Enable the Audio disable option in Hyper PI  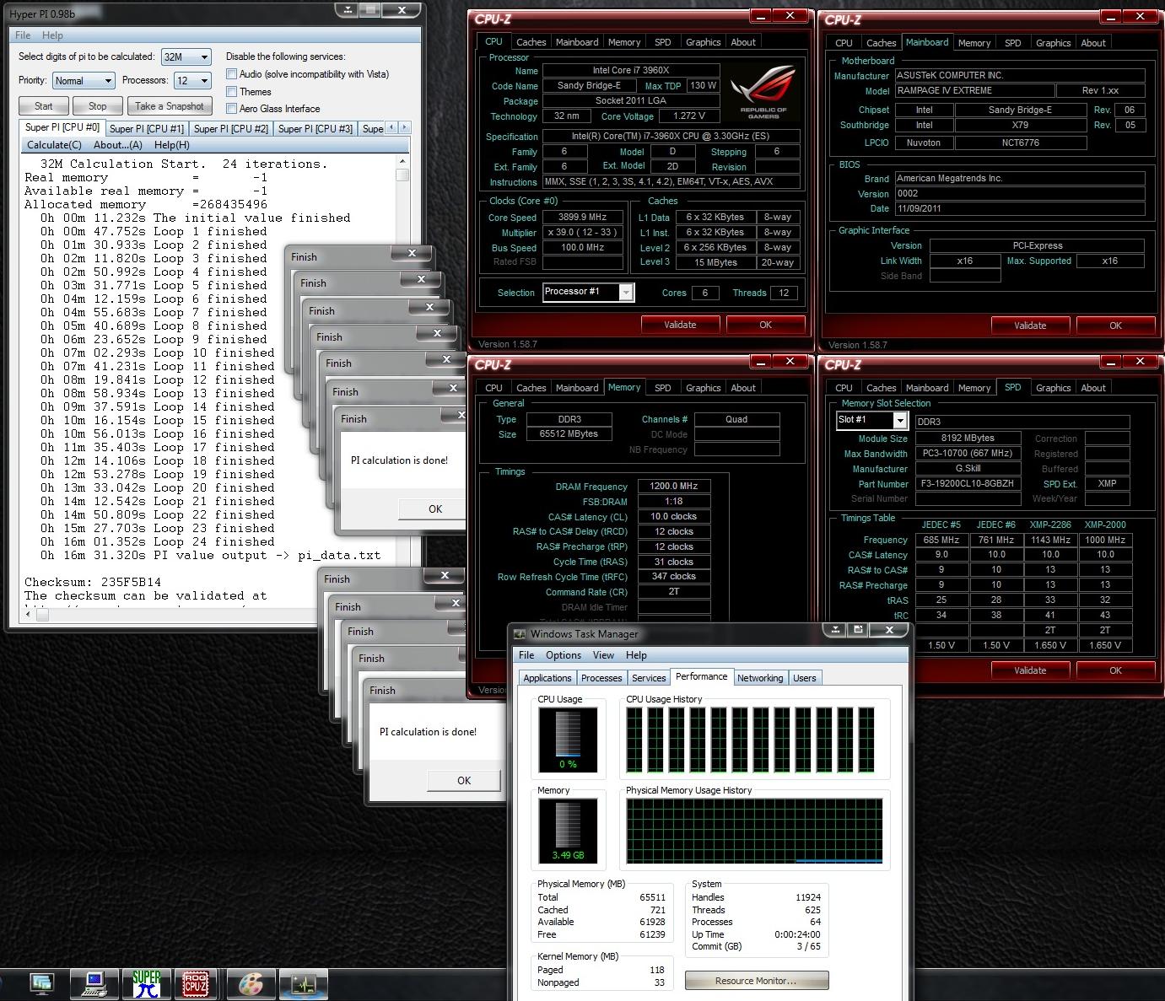231,74
